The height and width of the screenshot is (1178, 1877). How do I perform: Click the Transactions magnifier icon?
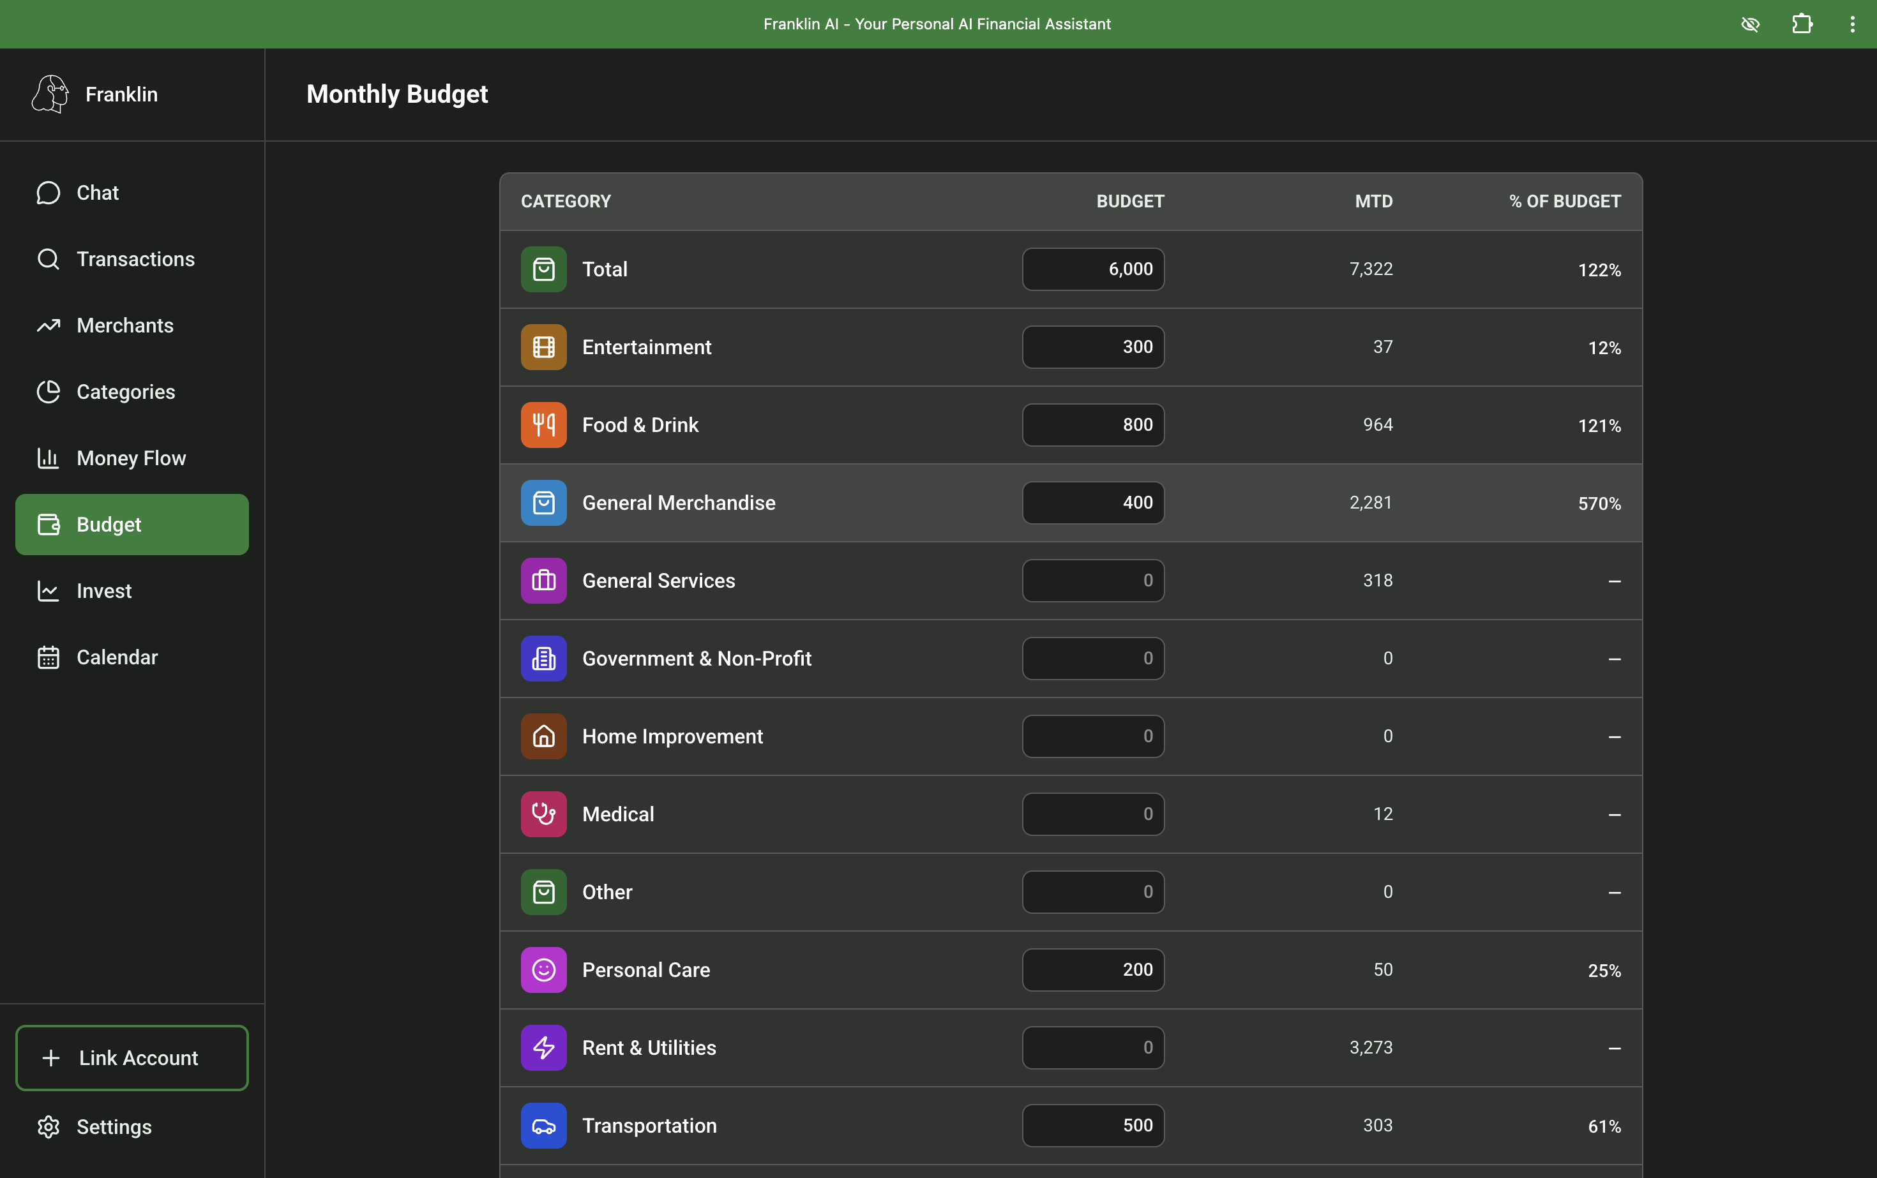pyautogui.click(x=49, y=258)
